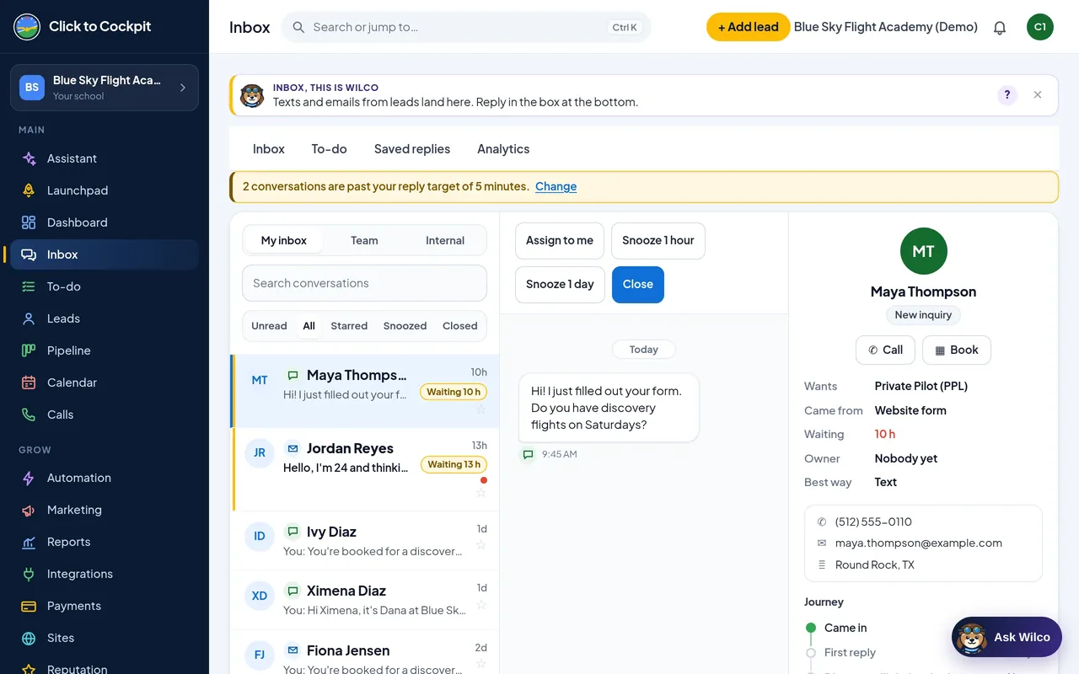Click Assign to me button
Image resolution: width=1079 pixels, height=674 pixels.
[x=560, y=241]
